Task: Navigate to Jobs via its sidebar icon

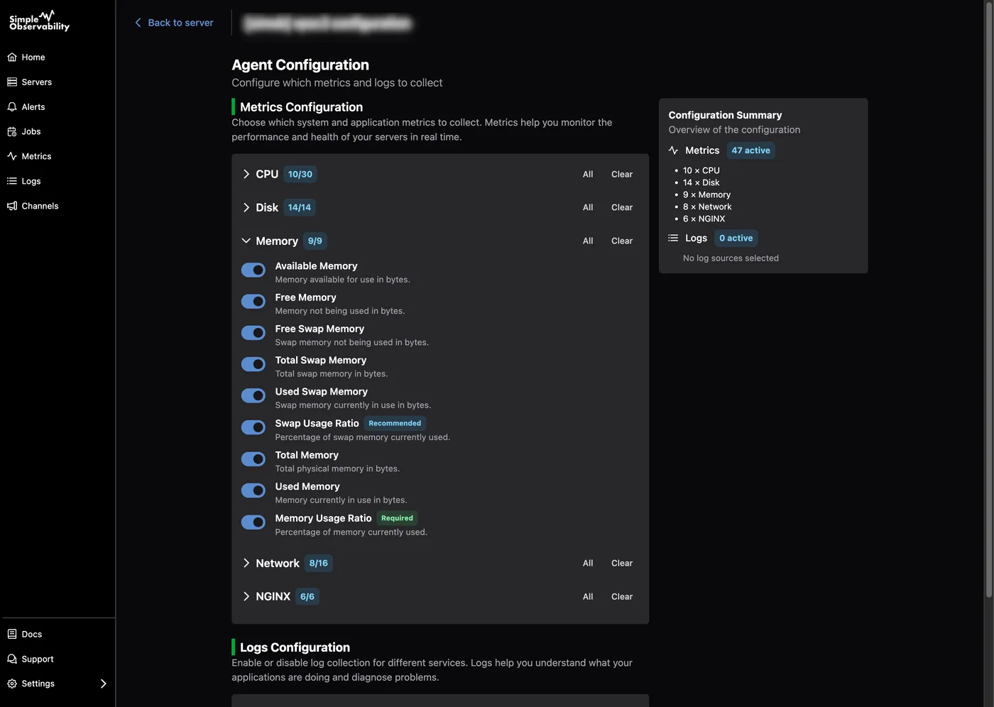Action: [30, 131]
